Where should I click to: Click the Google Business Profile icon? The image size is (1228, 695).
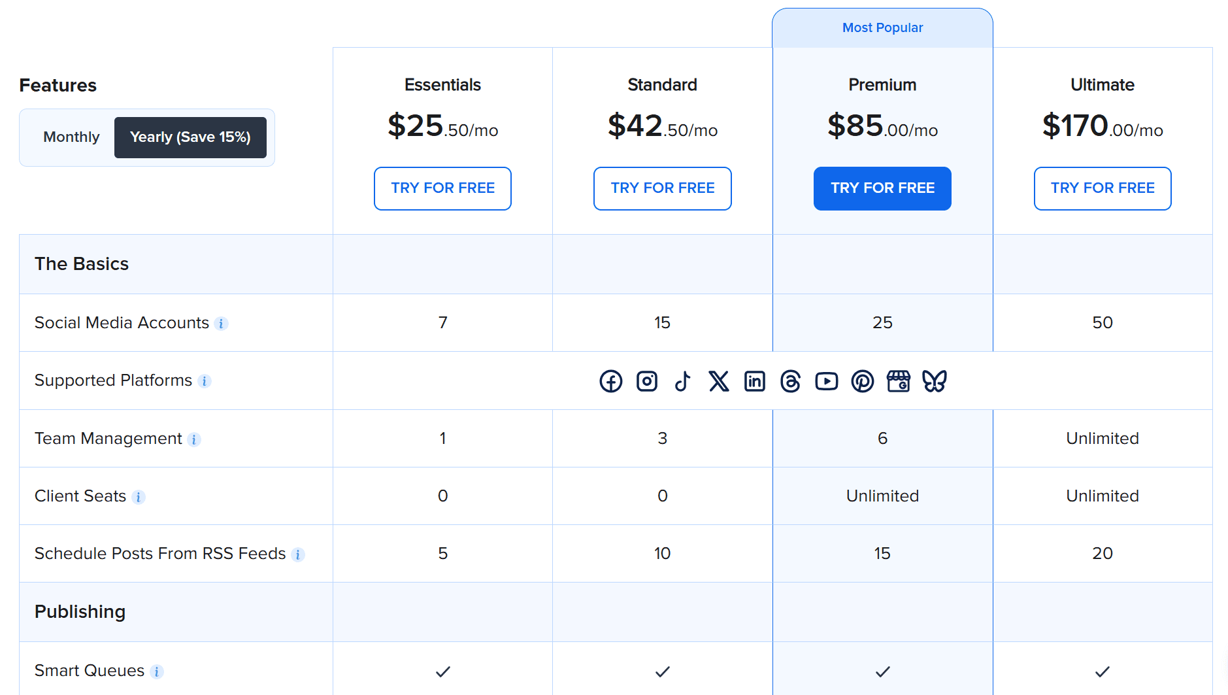coord(898,381)
